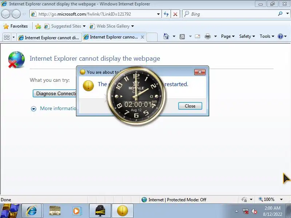The height and width of the screenshot is (218, 291).
Task: Click Internet Protected Mode status zone
Action: (174, 199)
